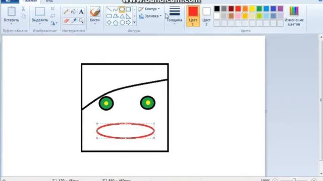
Task: Pick the green color swatch
Action: tap(259, 9)
